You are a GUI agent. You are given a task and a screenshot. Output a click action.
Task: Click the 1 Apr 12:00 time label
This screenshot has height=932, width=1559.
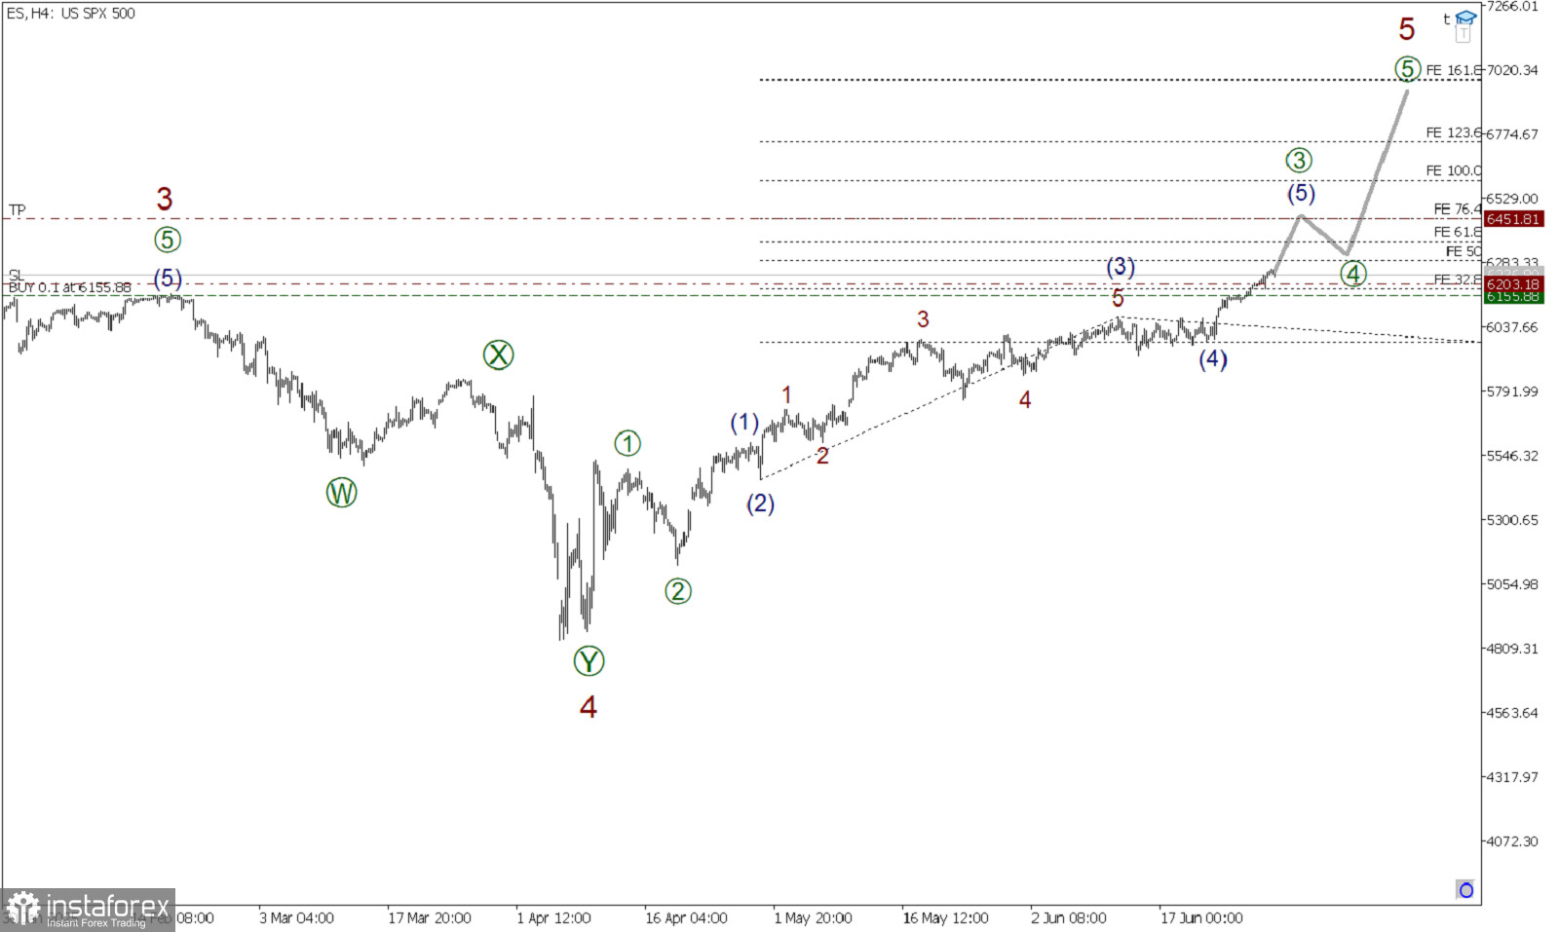[x=553, y=918]
